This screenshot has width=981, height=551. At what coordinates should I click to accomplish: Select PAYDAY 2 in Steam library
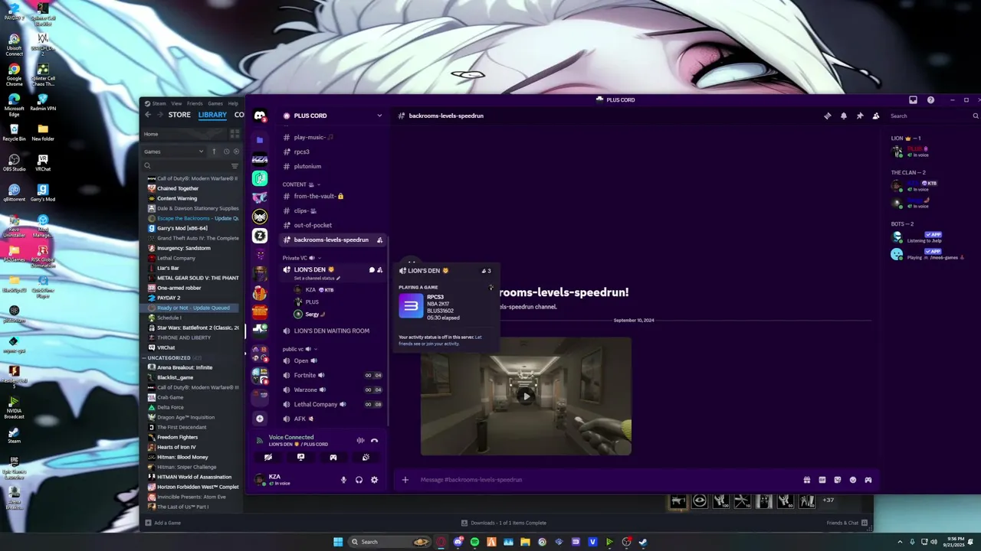coord(169,298)
